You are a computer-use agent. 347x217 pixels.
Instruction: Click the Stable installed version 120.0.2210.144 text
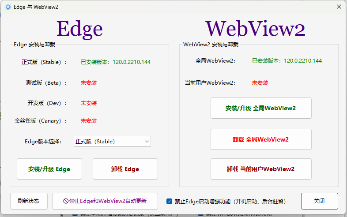[x=116, y=62]
